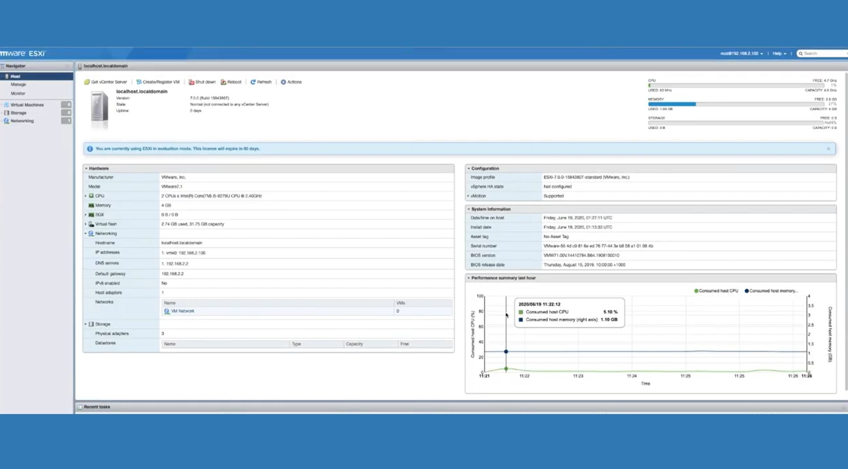Click the Reboot icon

(223, 82)
